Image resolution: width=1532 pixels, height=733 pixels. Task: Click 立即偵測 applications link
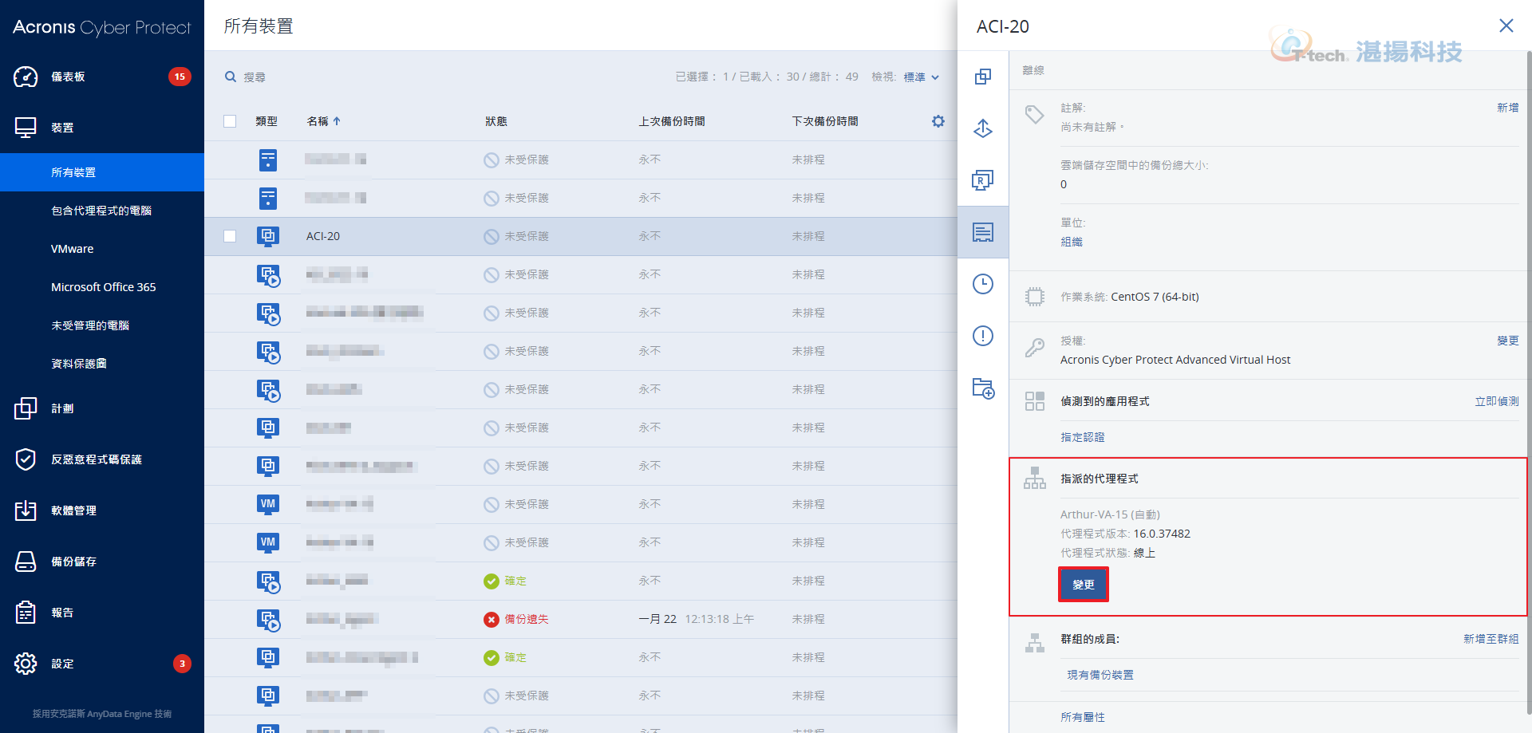tap(1497, 401)
